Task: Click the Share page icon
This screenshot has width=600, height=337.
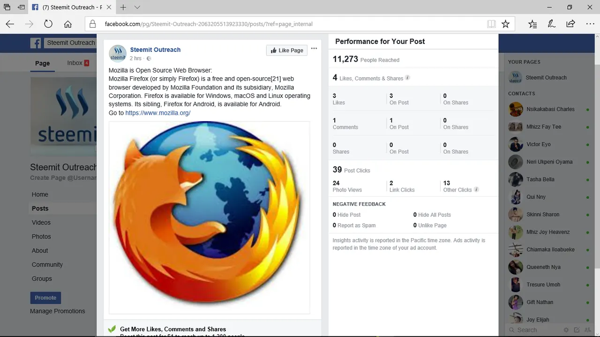Action: click(570, 24)
